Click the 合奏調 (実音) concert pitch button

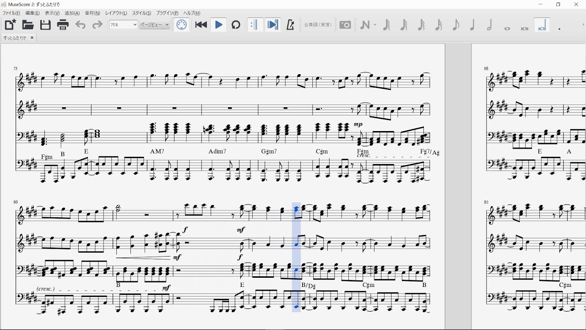point(318,25)
